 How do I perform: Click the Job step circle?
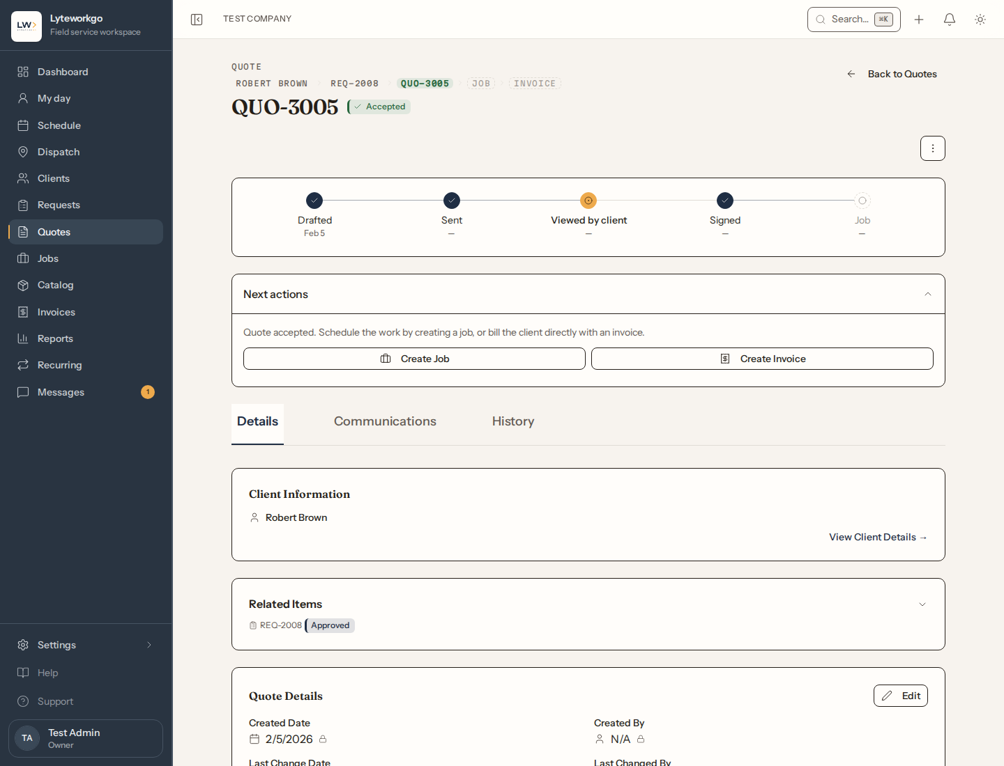(x=862, y=201)
